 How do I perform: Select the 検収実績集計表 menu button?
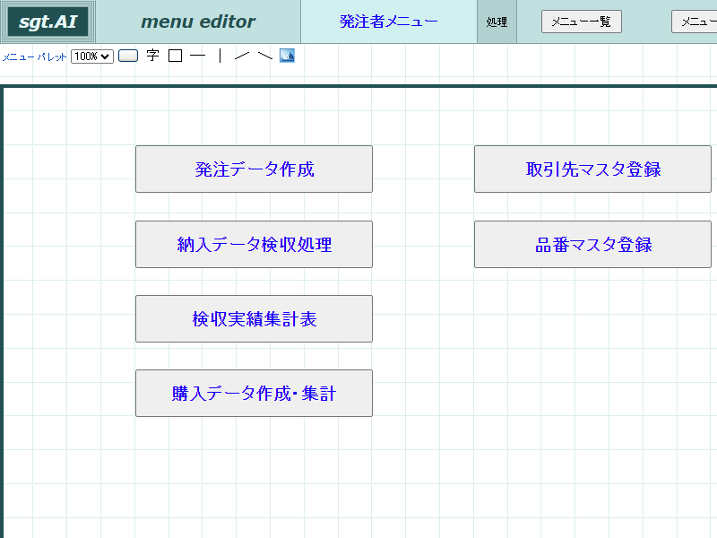pos(255,319)
